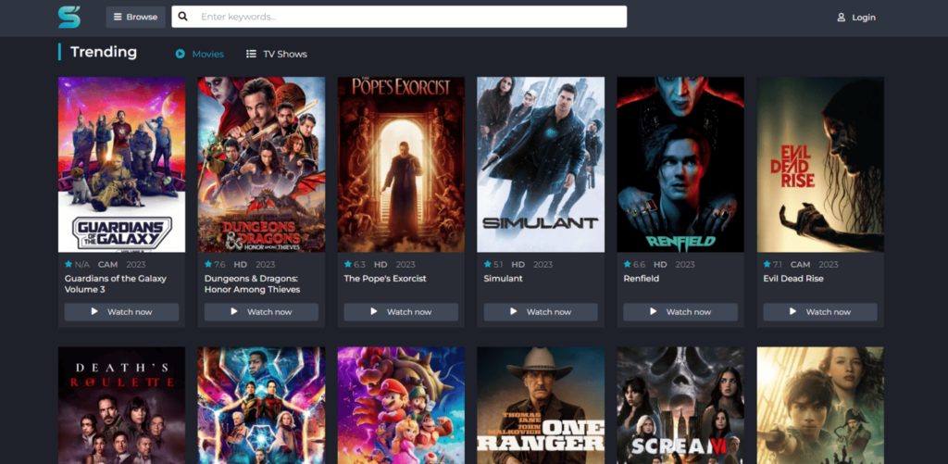Open the Evil Dead Rise poster
Image resolution: width=948 pixels, height=464 pixels.
click(820, 165)
